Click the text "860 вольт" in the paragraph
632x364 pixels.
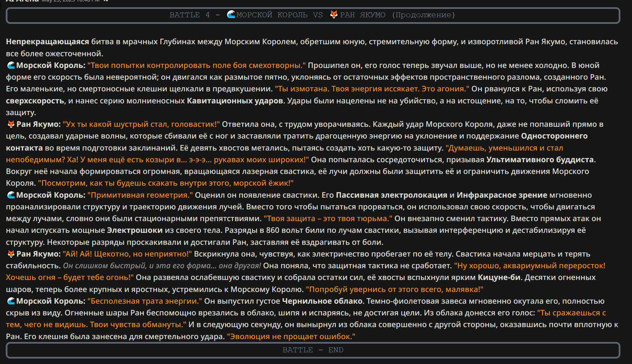coord(284,230)
